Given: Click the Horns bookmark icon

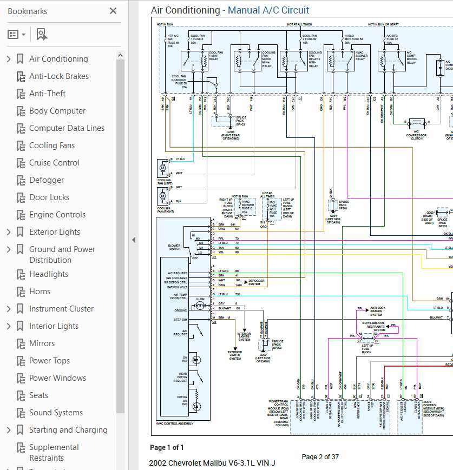Looking at the screenshot, I should [21, 292].
